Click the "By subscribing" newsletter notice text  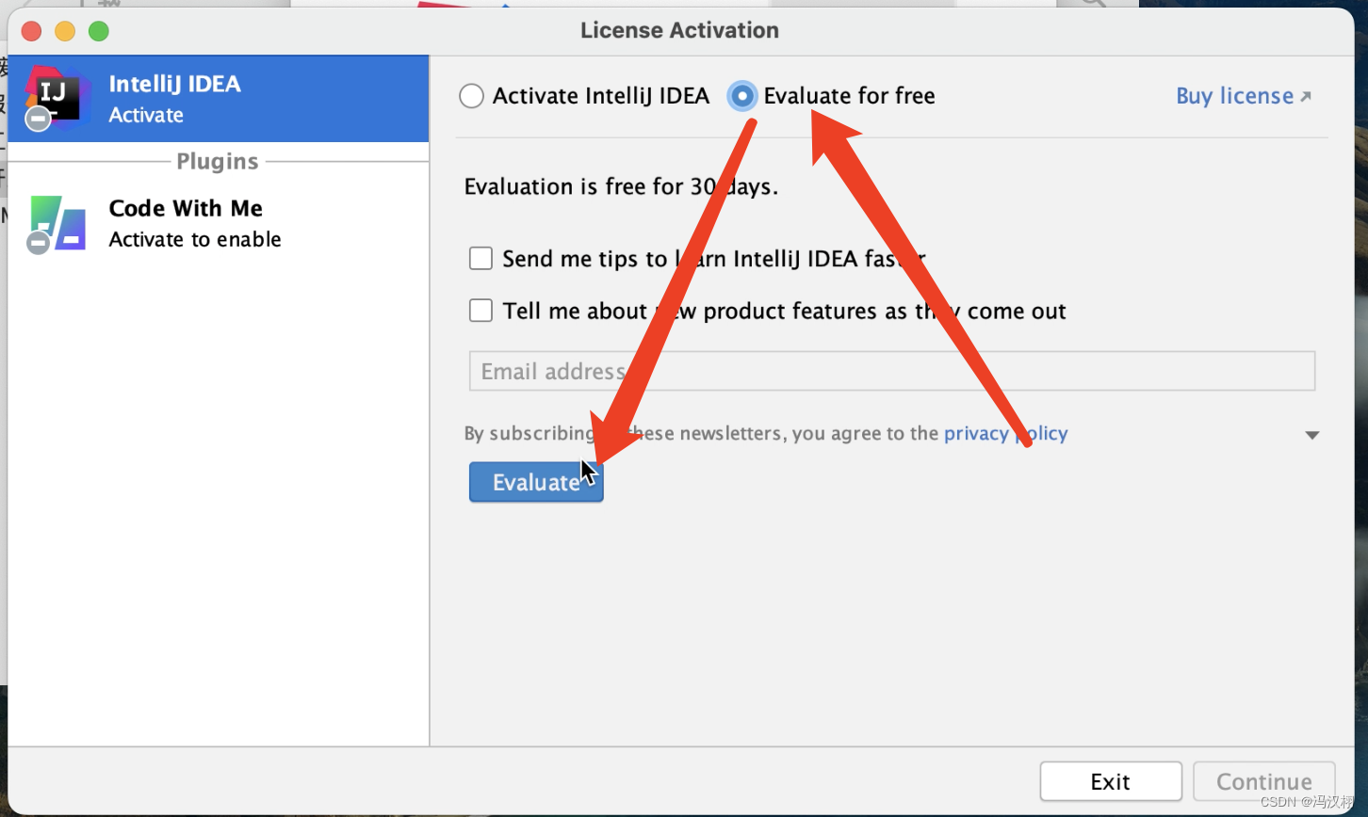766,434
